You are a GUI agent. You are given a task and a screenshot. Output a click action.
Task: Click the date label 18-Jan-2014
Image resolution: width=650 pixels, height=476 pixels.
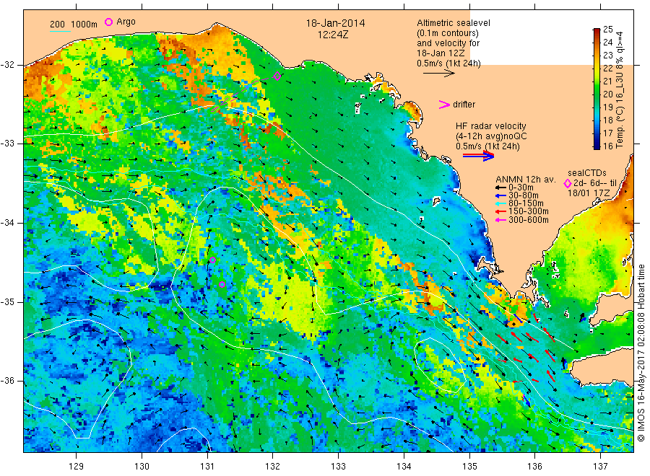tap(335, 23)
